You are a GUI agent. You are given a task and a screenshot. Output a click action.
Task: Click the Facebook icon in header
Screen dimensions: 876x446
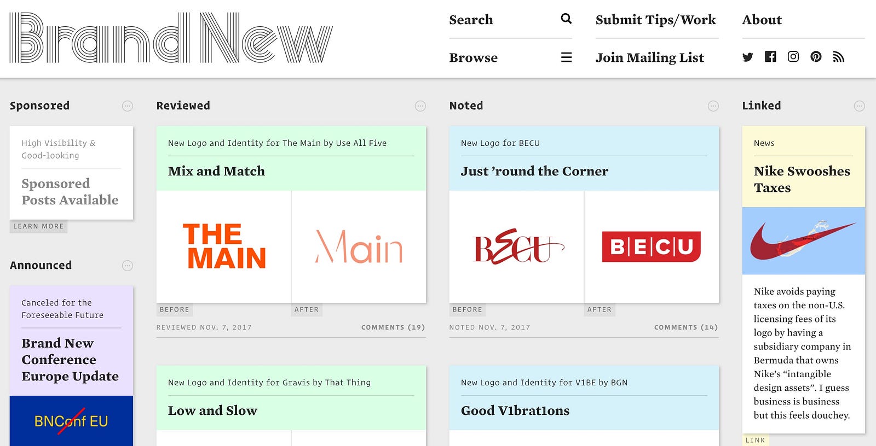[x=770, y=56]
